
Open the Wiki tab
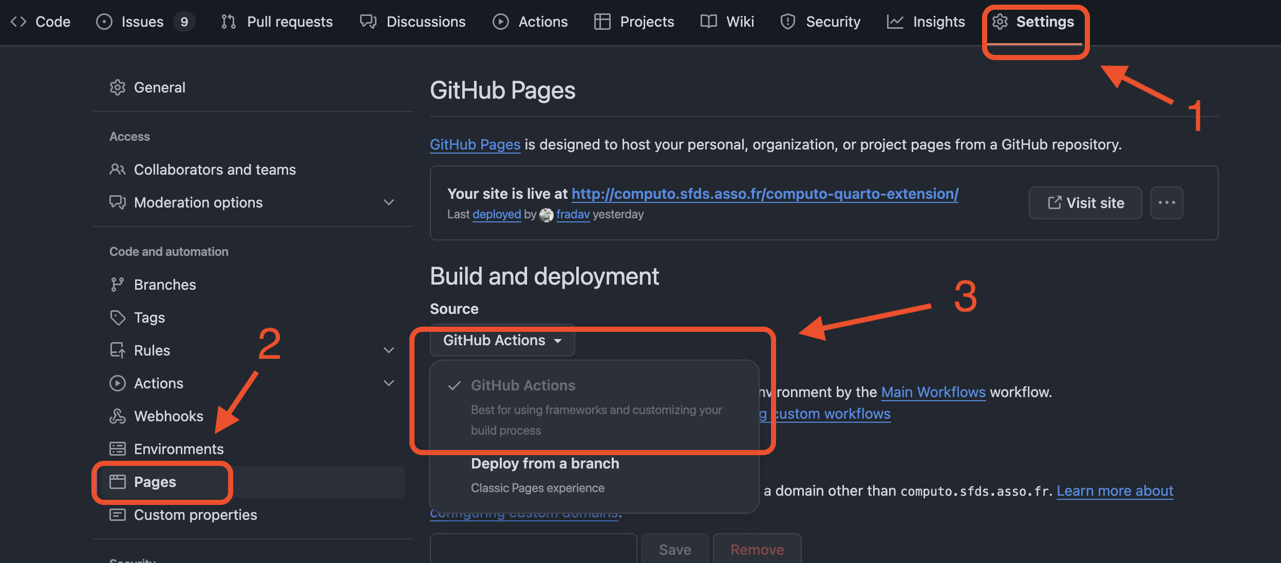(727, 22)
